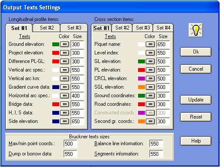Click size field for Gradient curve data
The width and height of the screenshot is (220, 167).
click(x=77, y=87)
